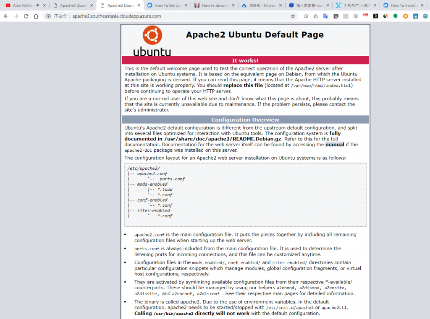Open the black play-button extension
The height and width of the screenshot is (319, 430).
(376, 16)
